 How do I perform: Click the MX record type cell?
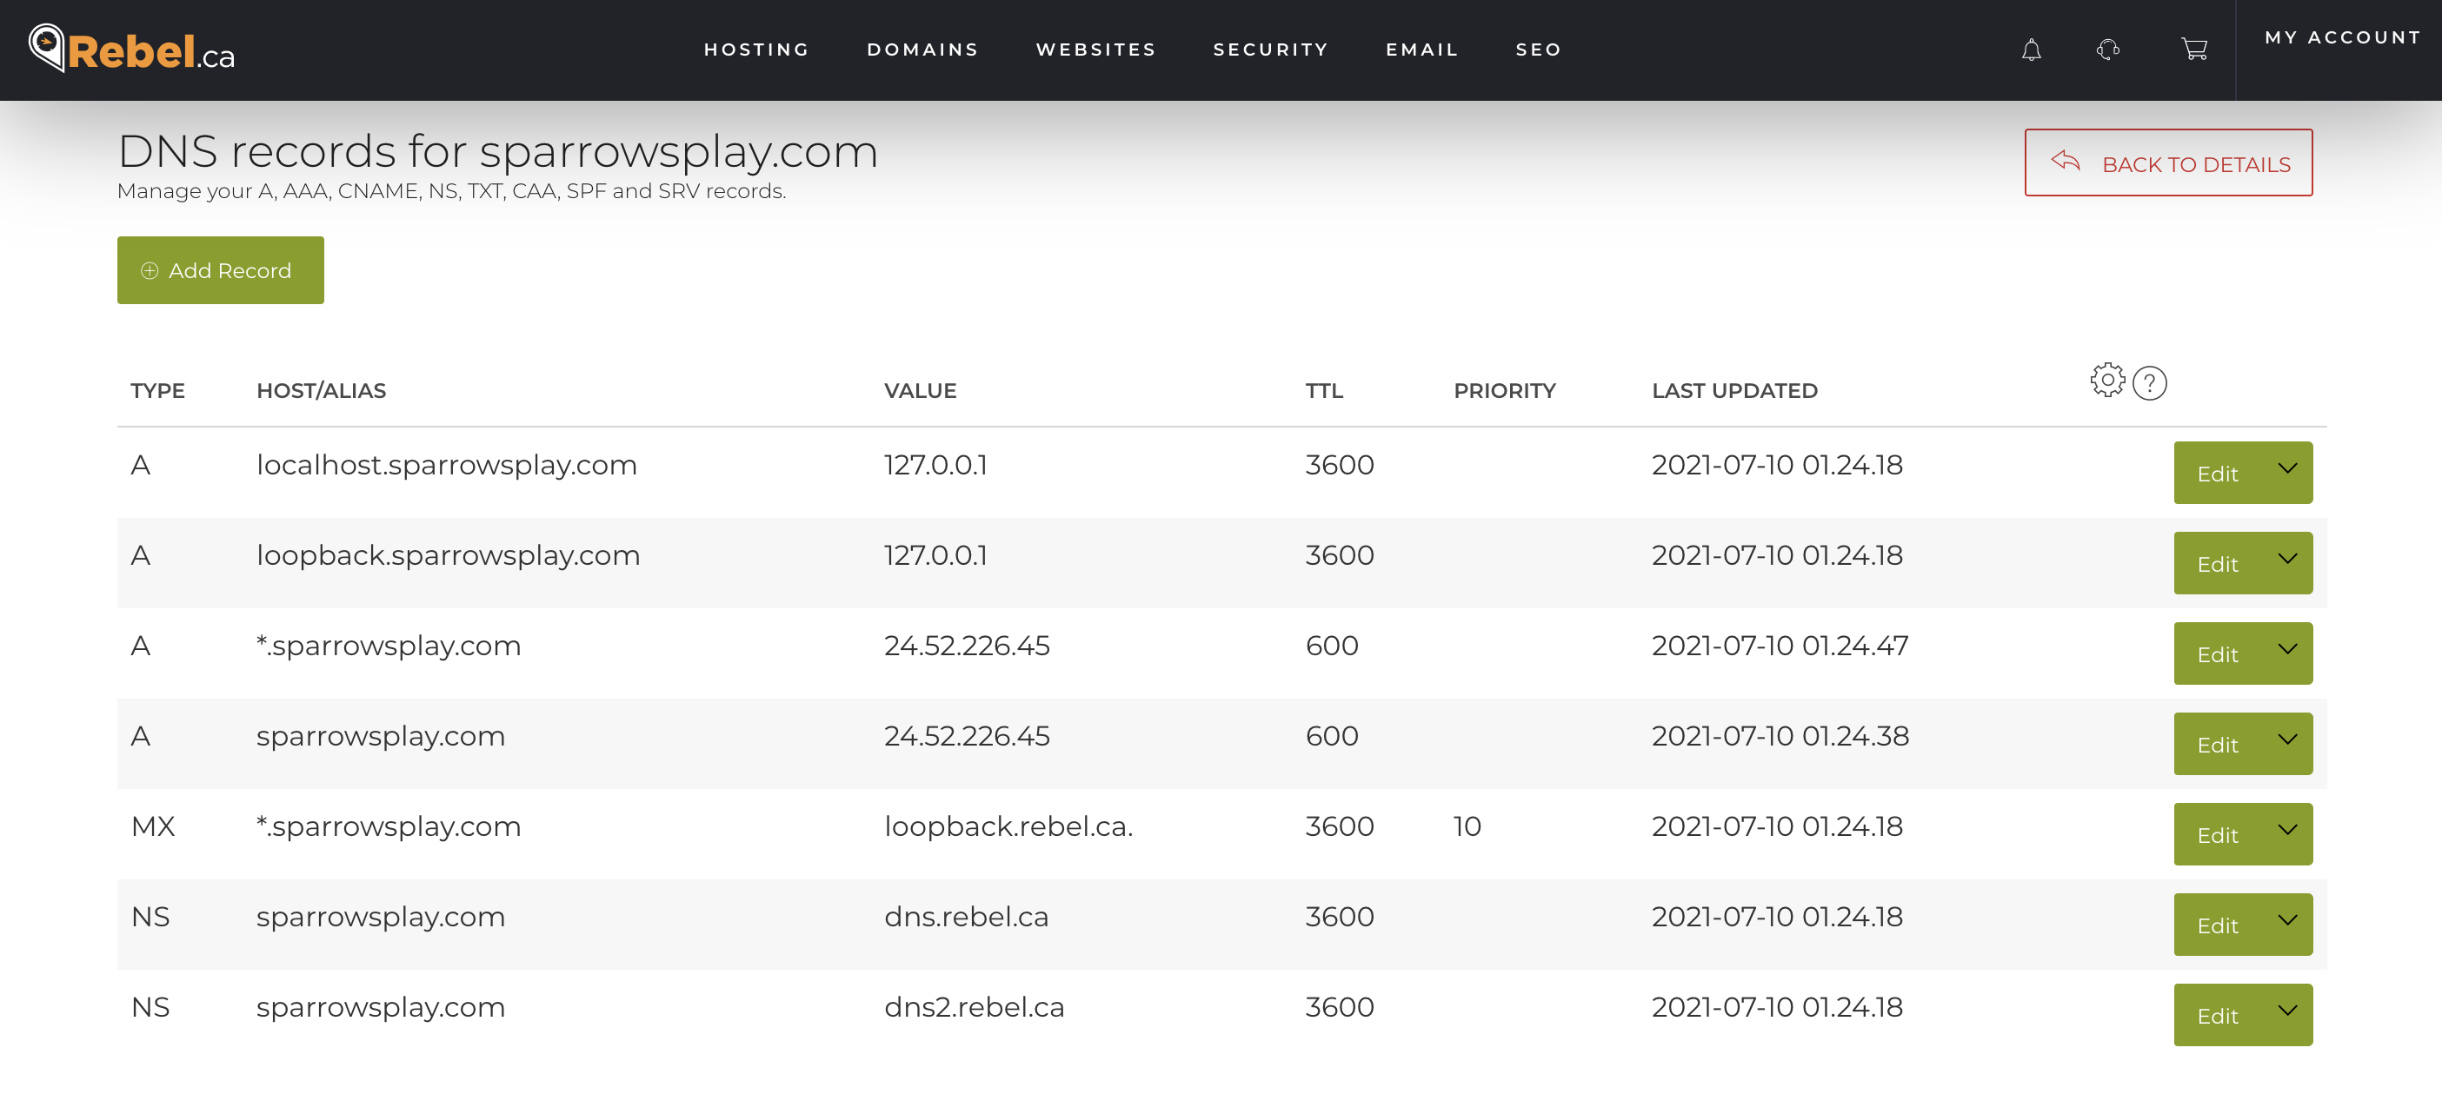tap(153, 827)
